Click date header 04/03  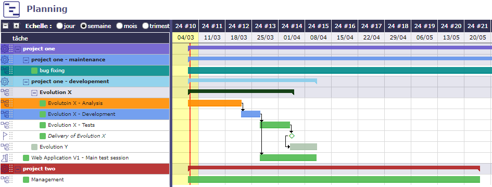pyautogui.click(x=185, y=37)
